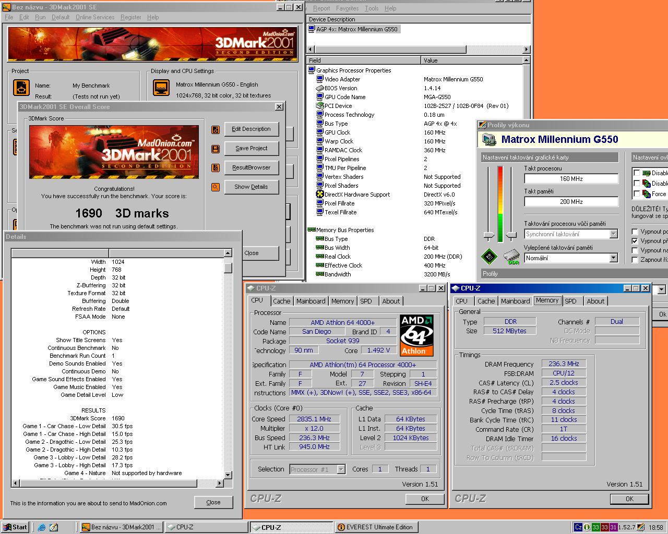Click the DDR memory chip icon
The width and height of the screenshot is (668, 534).
[512, 257]
